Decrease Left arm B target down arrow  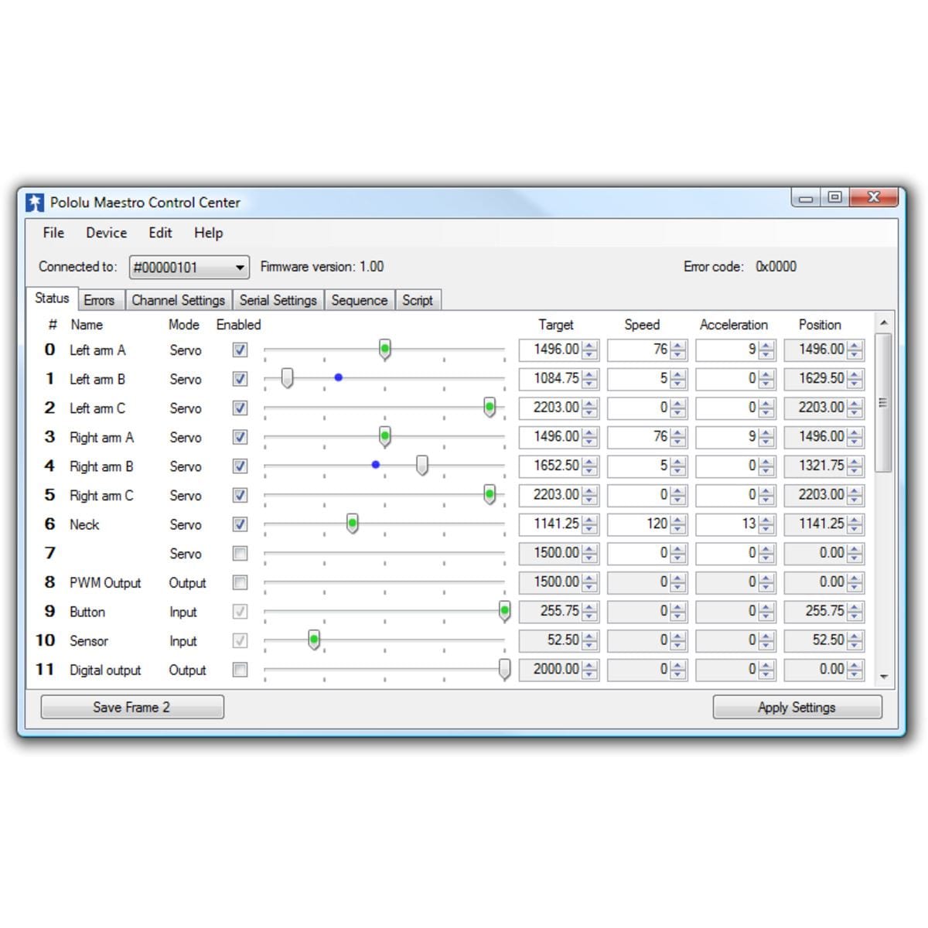coord(590,384)
